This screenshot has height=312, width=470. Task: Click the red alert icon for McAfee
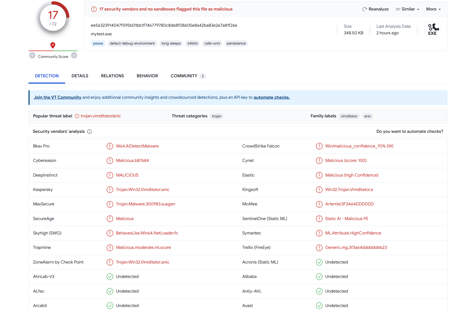(x=319, y=204)
